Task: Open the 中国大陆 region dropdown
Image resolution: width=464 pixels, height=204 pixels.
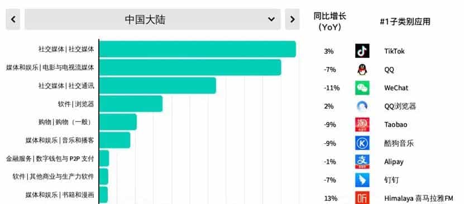Action: [x=152, y=19]
